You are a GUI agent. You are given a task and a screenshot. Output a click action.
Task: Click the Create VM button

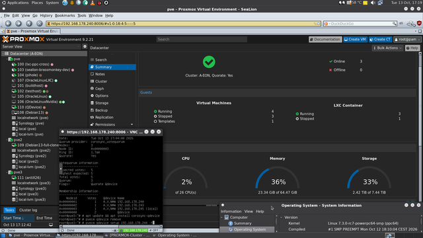click(356, 40)
